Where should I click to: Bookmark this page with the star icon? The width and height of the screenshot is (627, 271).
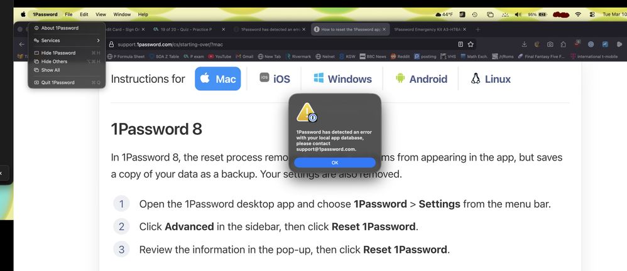pyautogui.click(x=471, y=45)
